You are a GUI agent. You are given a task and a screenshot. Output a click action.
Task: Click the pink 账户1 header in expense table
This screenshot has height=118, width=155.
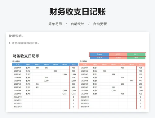pos(104,64)
